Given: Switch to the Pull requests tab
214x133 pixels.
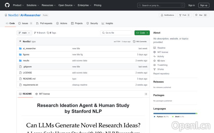Looking at the screenshot, I should point(44,23).
